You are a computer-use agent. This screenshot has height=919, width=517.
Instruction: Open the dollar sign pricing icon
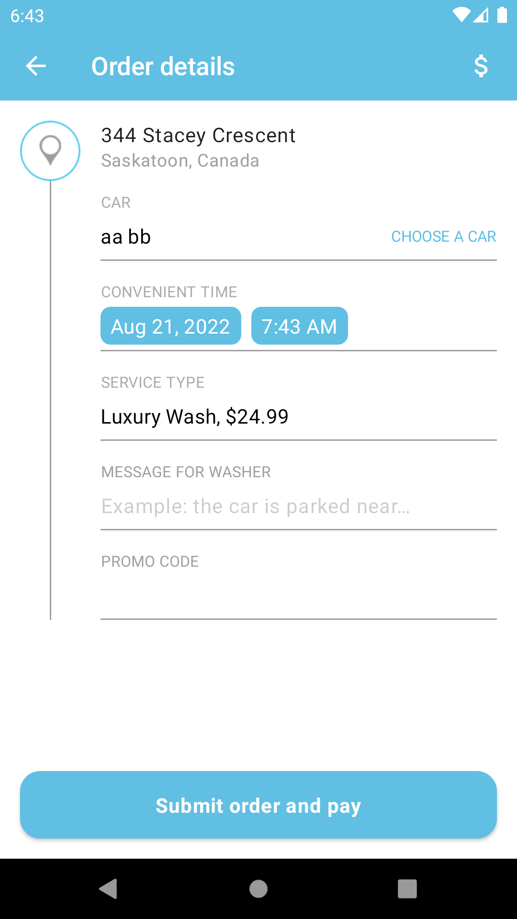tap(481, 66)
